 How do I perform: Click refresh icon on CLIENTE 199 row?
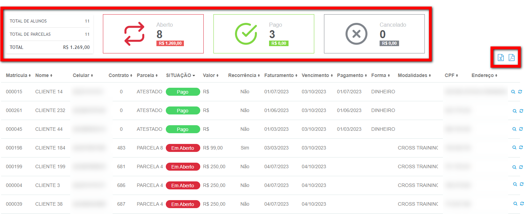tap(521, 167)
